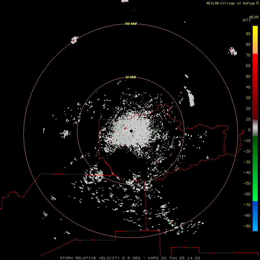Click the positive 40 scale label
Viewport: 260px width, 260px height.
pyautogui.click(x=248, y=87)
